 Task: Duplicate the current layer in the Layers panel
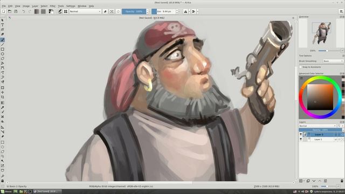coord(308,181)
